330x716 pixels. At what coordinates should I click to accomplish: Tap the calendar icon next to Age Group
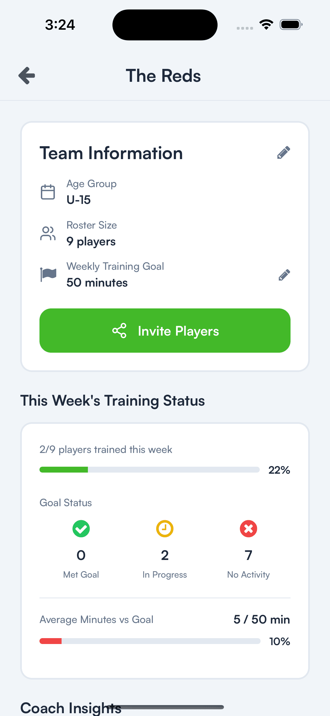click(x=48, y=191)
